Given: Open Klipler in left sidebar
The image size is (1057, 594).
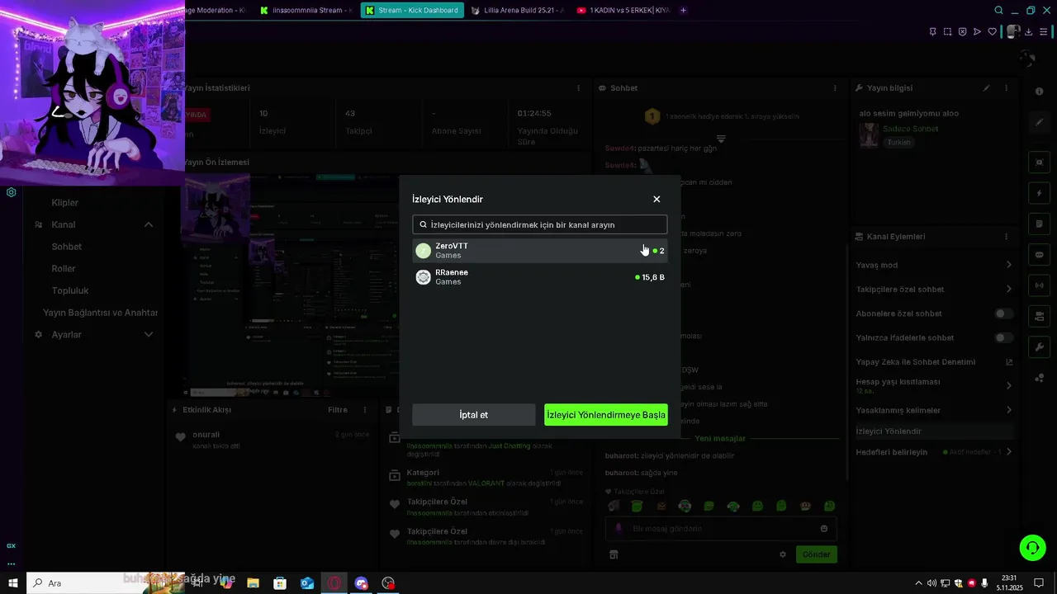Looking at the screenshot, I should click(65, 202).
